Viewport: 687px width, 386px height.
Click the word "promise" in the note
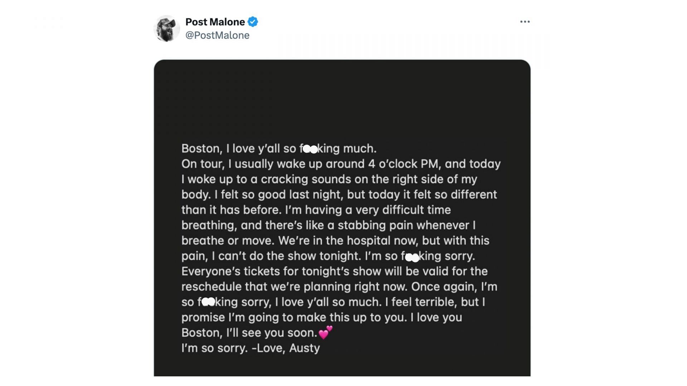pyautogui.click(x=203, y=317)
